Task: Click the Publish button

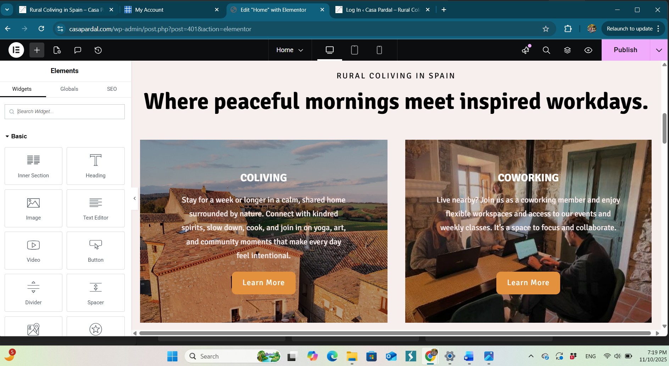Action: click(625, 50)
